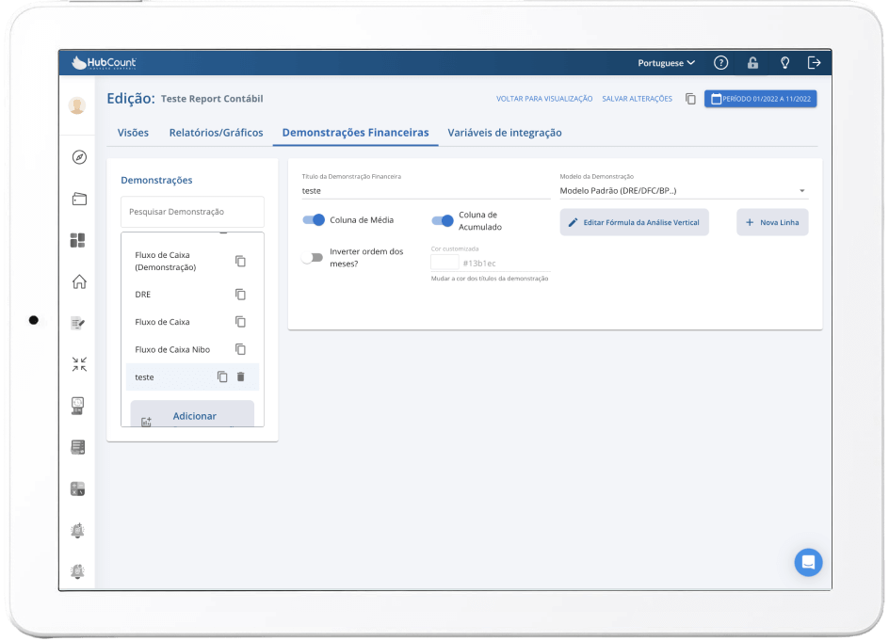Duplicate the Fluxo de Caixa (Demonstração) item
Screen dimensions: 889x641
pos(240,262)
